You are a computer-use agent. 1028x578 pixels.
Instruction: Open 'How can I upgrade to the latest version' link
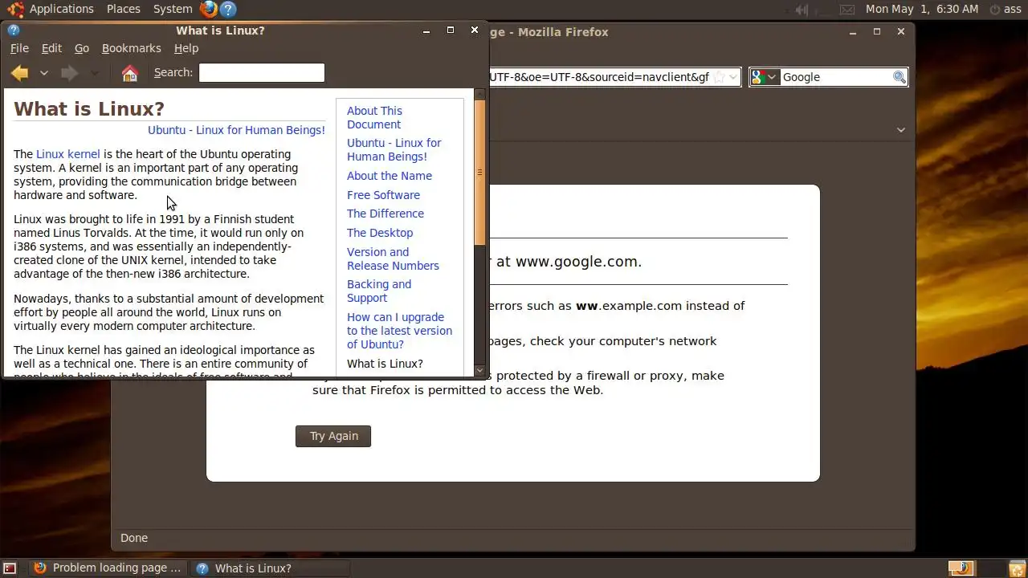(x=399, y=331)
